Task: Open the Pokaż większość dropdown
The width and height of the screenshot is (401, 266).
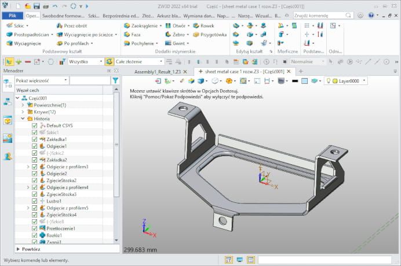Action: pos(41,80)
